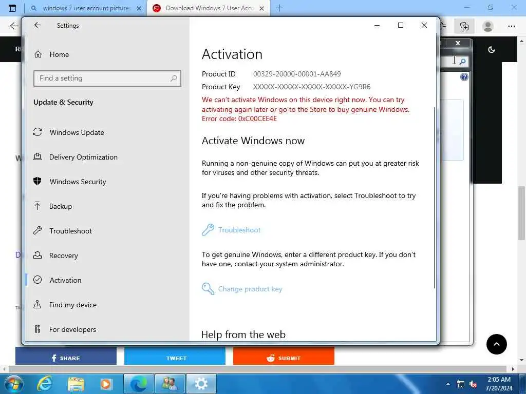Open Recovery settings
The image size is (526, 394).
pos(55,255)
